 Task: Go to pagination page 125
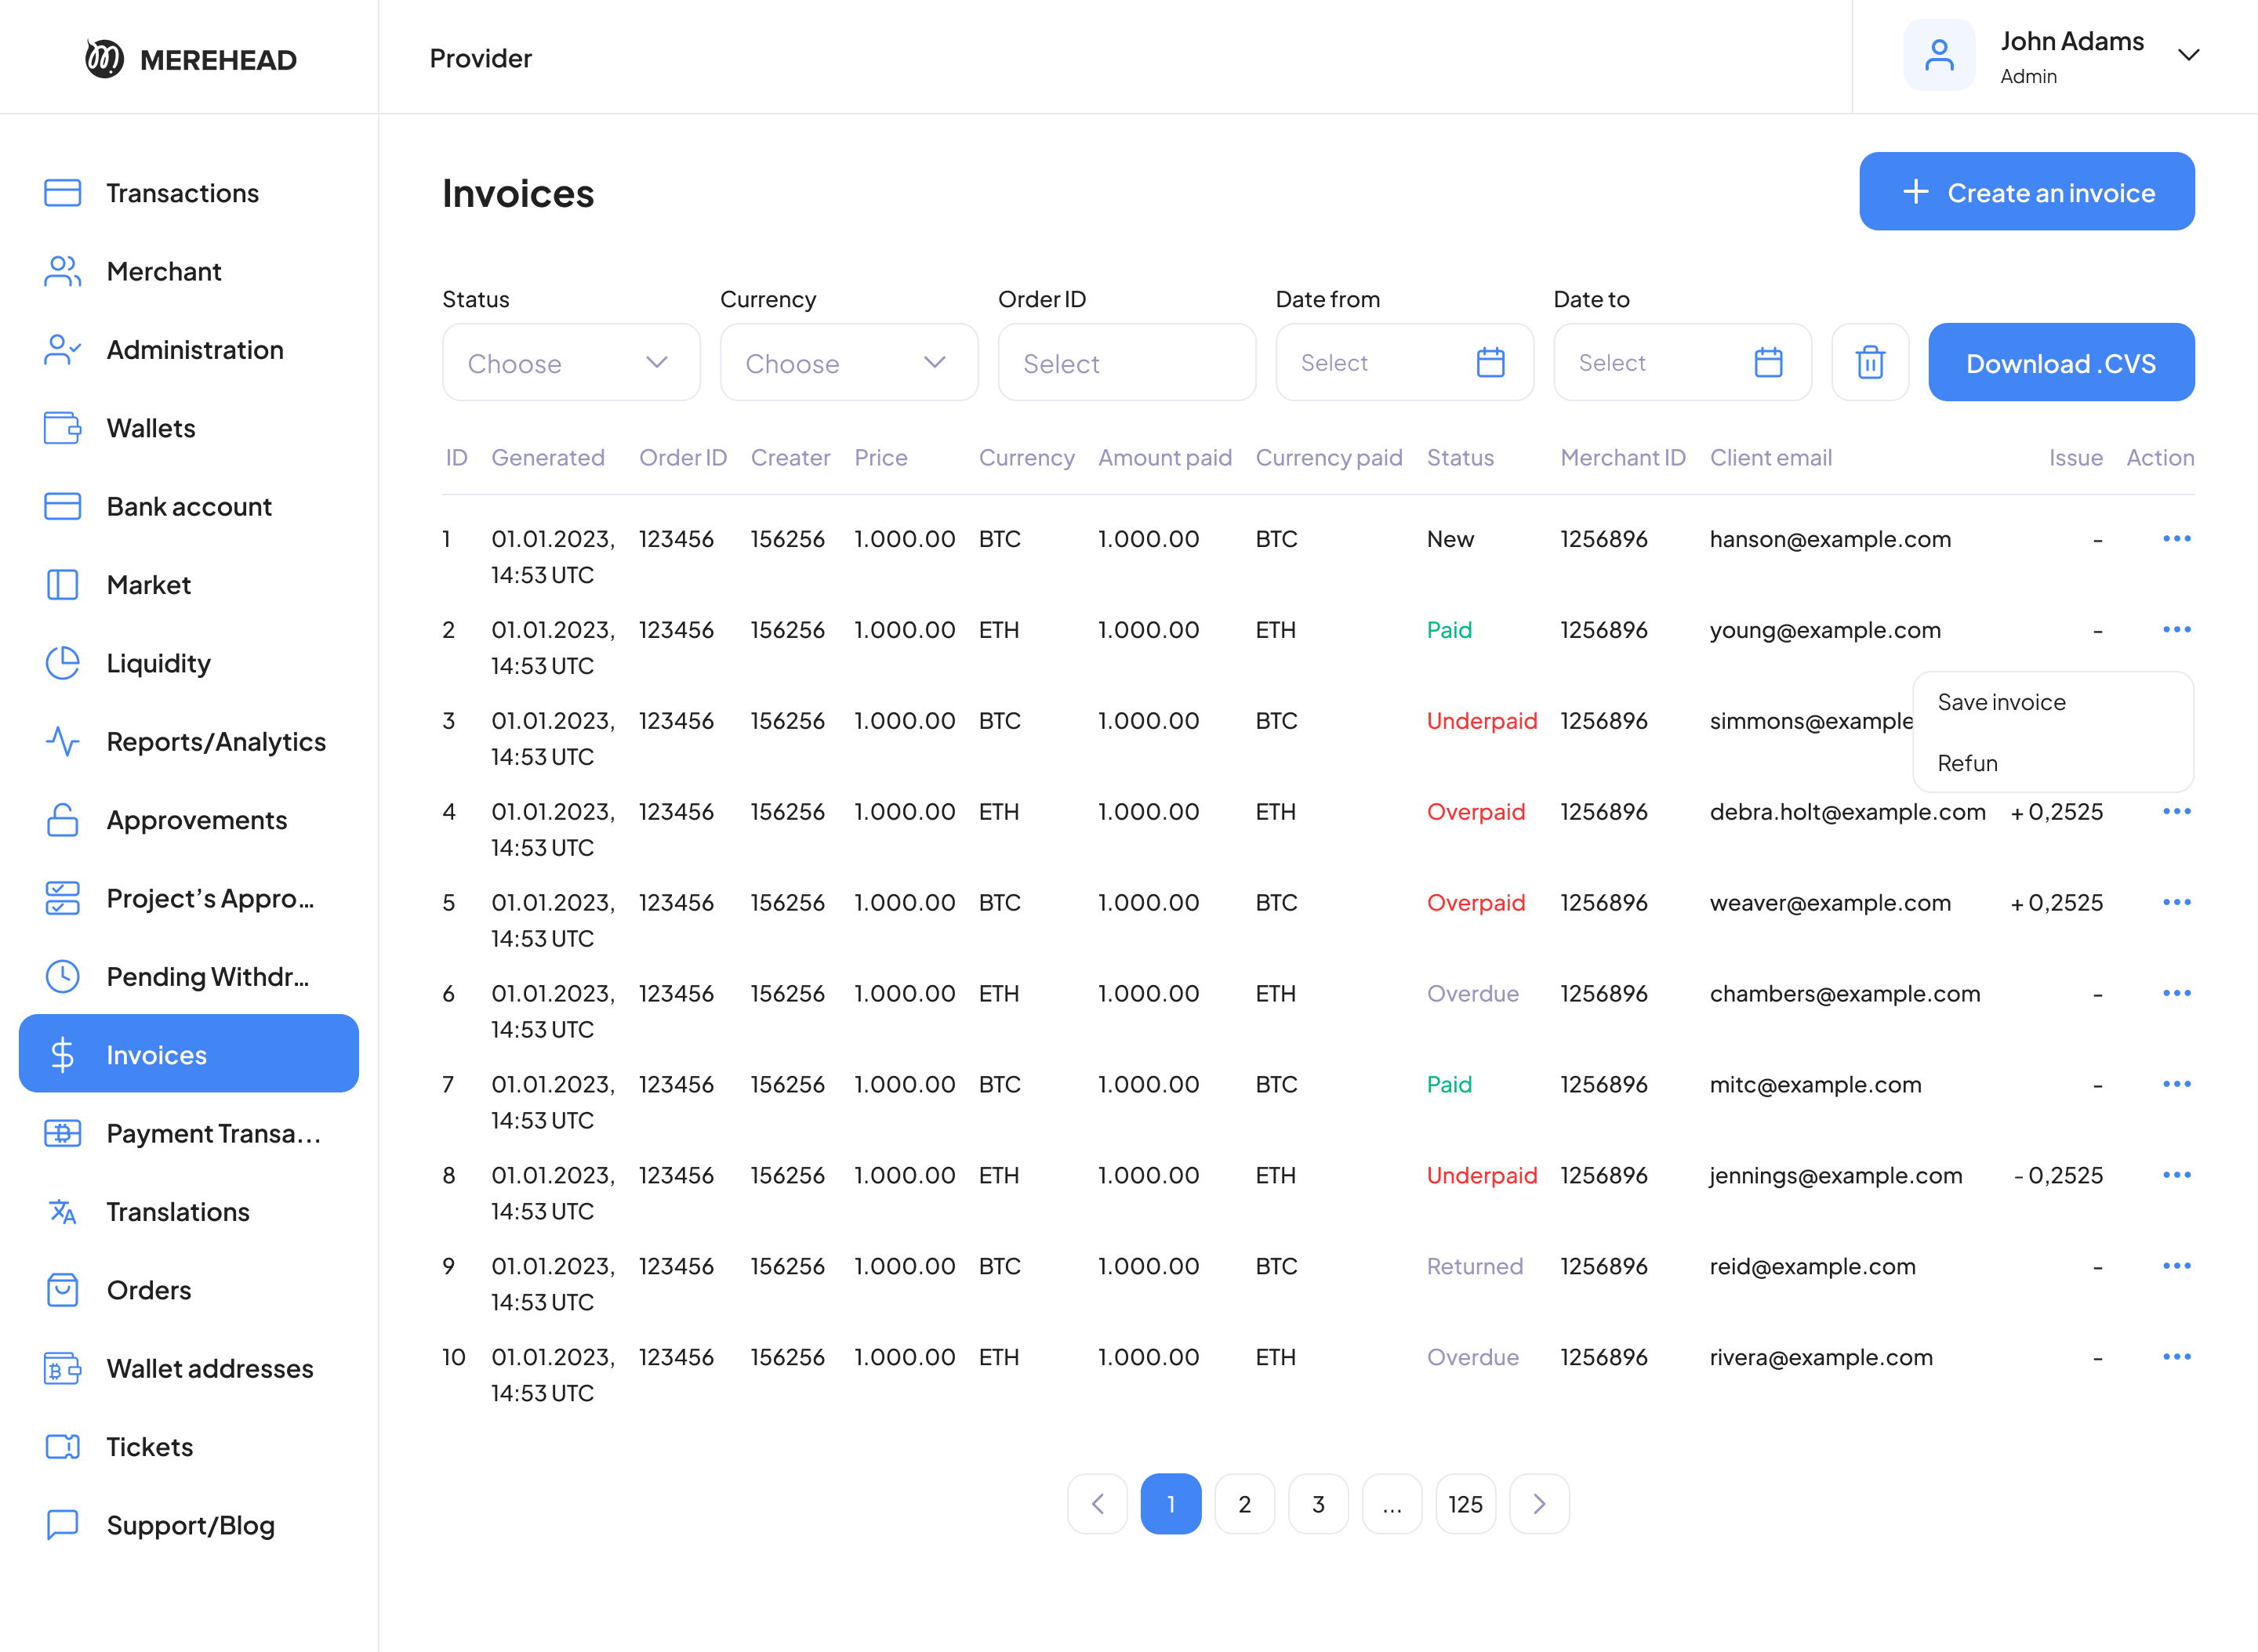click(x=1465, y=1504)
